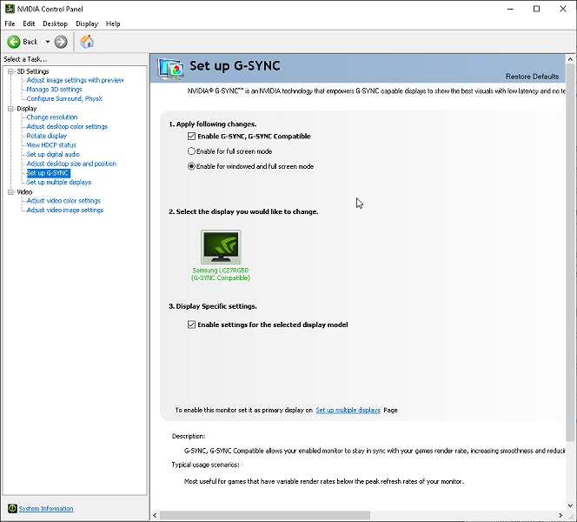Open Set up digital audio
Image resolution: width=577 pixels, height=522 pixels.
pos(53,154)
